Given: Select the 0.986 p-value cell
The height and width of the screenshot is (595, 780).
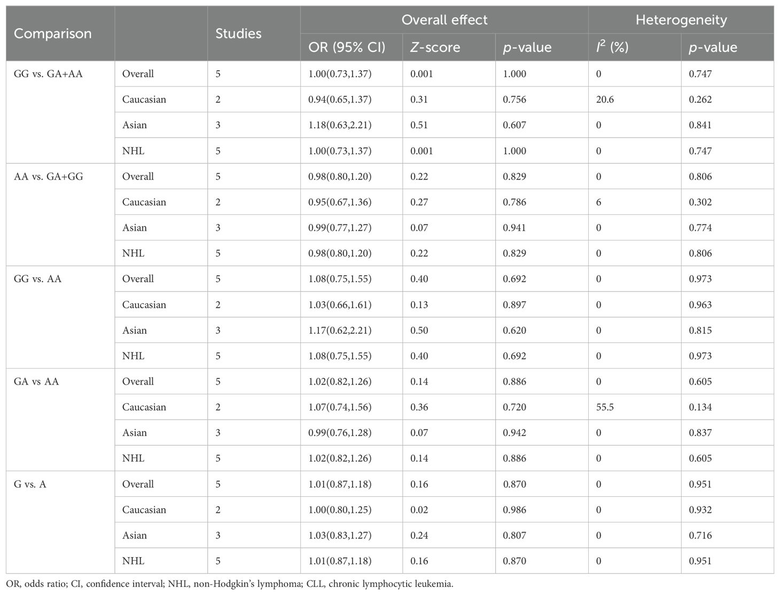Looking at the screenshot, I should (514, 510).
